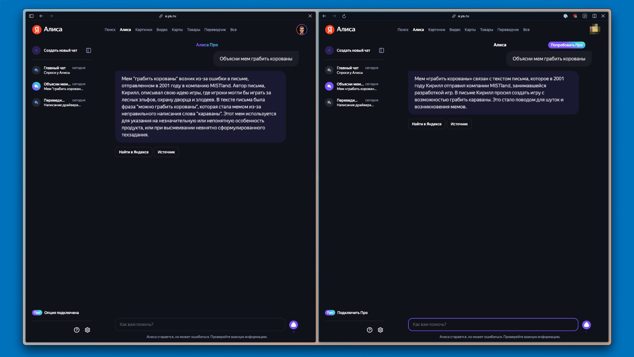Open Картинки tab in right window

tap(437, 30)
